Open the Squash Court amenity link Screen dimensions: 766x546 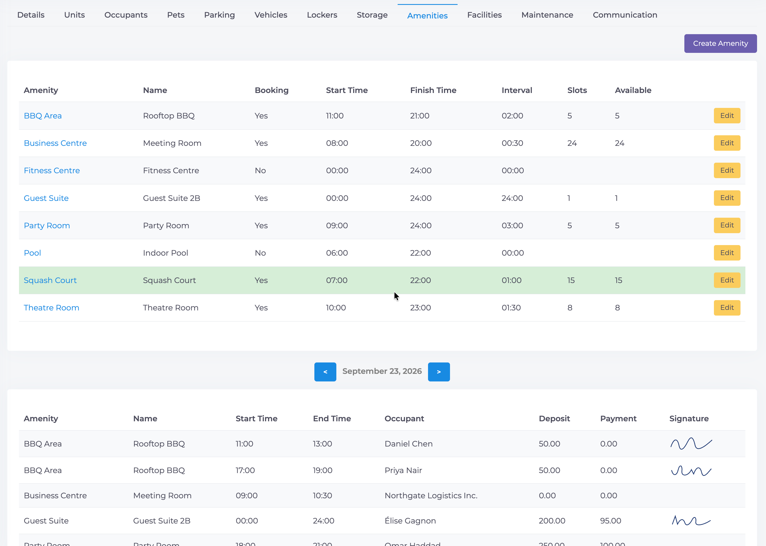[50, 280]
